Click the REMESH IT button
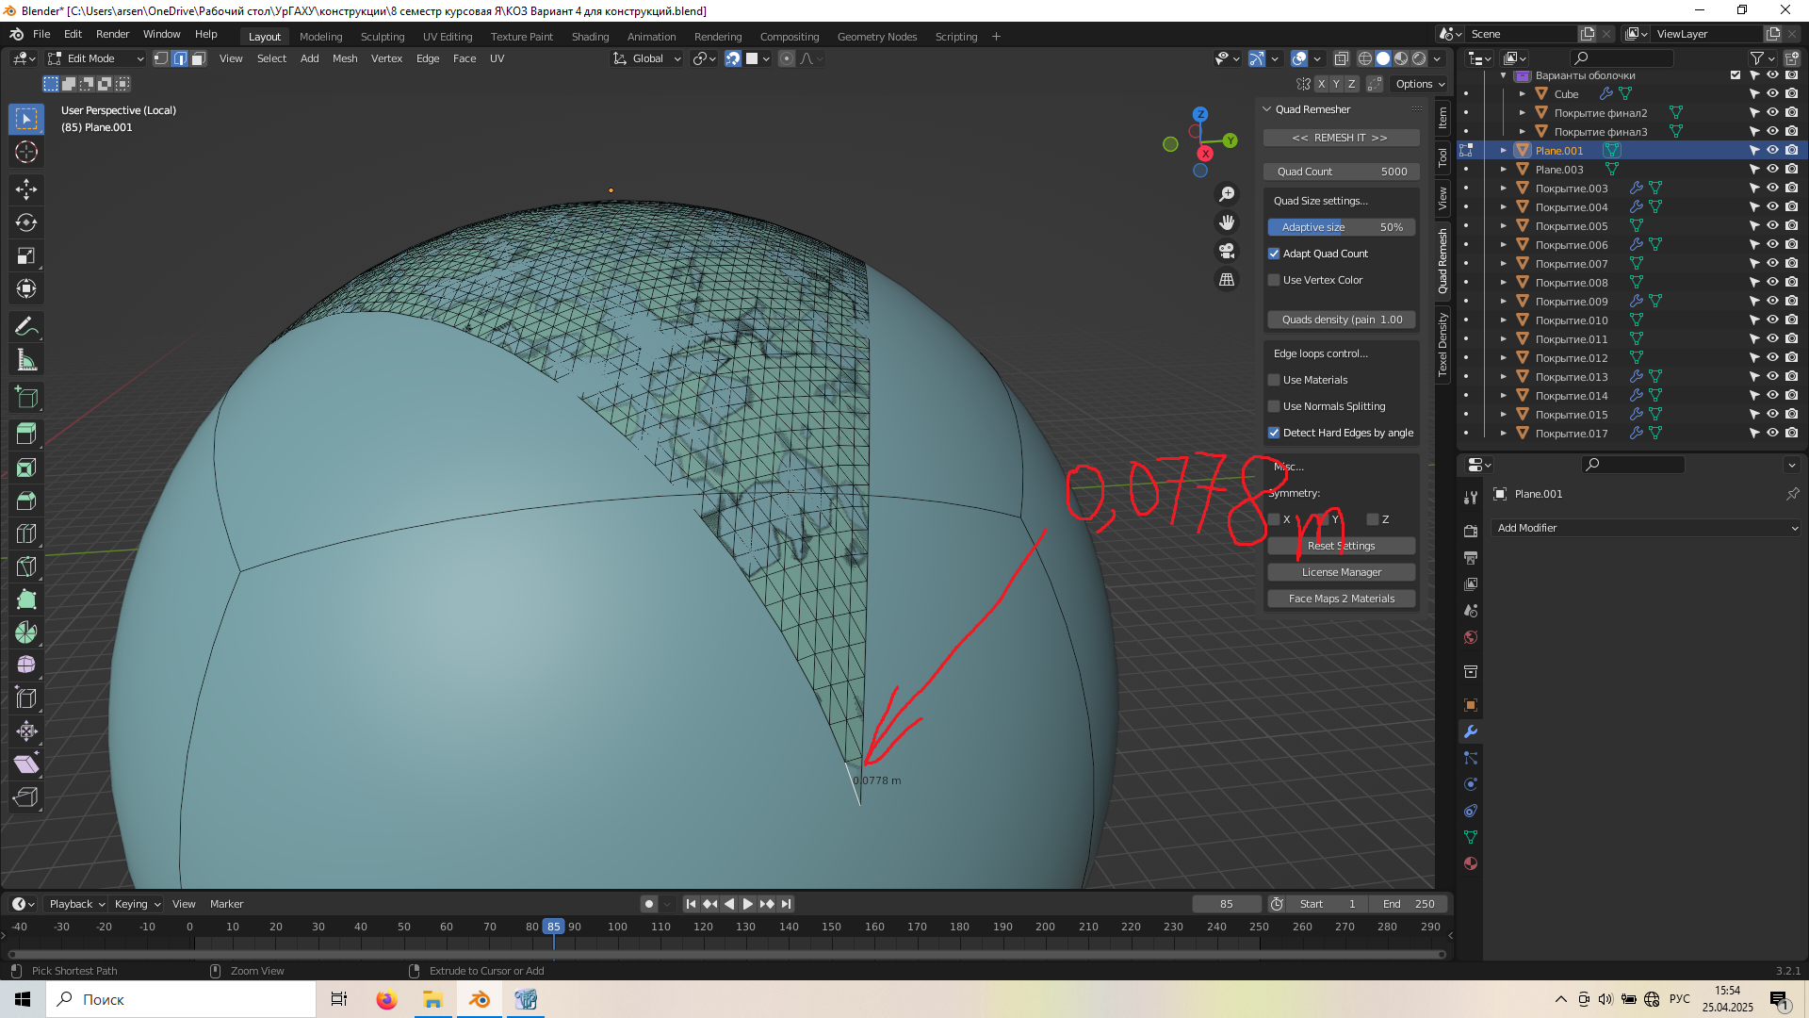 coord(1341,138)
